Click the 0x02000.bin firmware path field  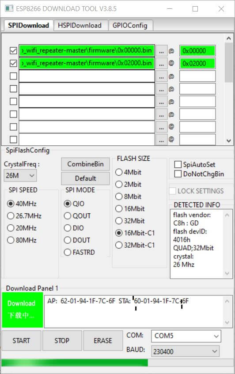[87, 63]
